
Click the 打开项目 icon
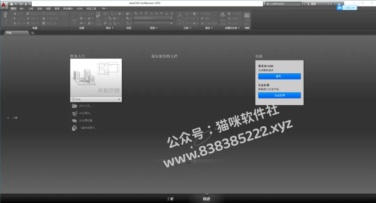coord(75,113)
